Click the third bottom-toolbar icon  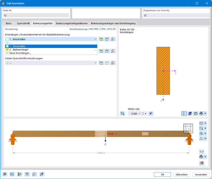(x=20, y=174)
